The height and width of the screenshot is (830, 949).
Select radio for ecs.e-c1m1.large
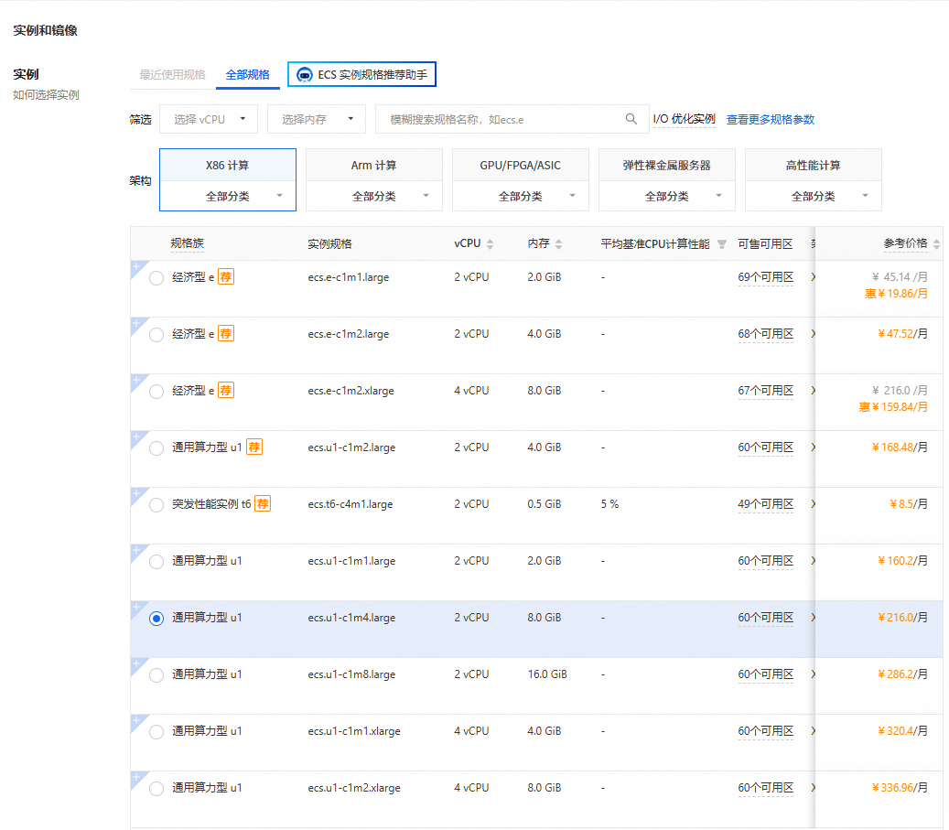tap(156, 278)
